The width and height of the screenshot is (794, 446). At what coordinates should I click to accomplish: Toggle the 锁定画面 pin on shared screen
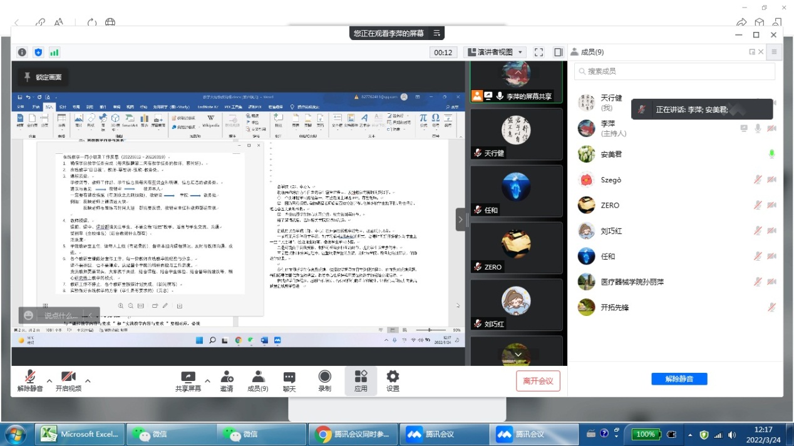pos(43,77)
